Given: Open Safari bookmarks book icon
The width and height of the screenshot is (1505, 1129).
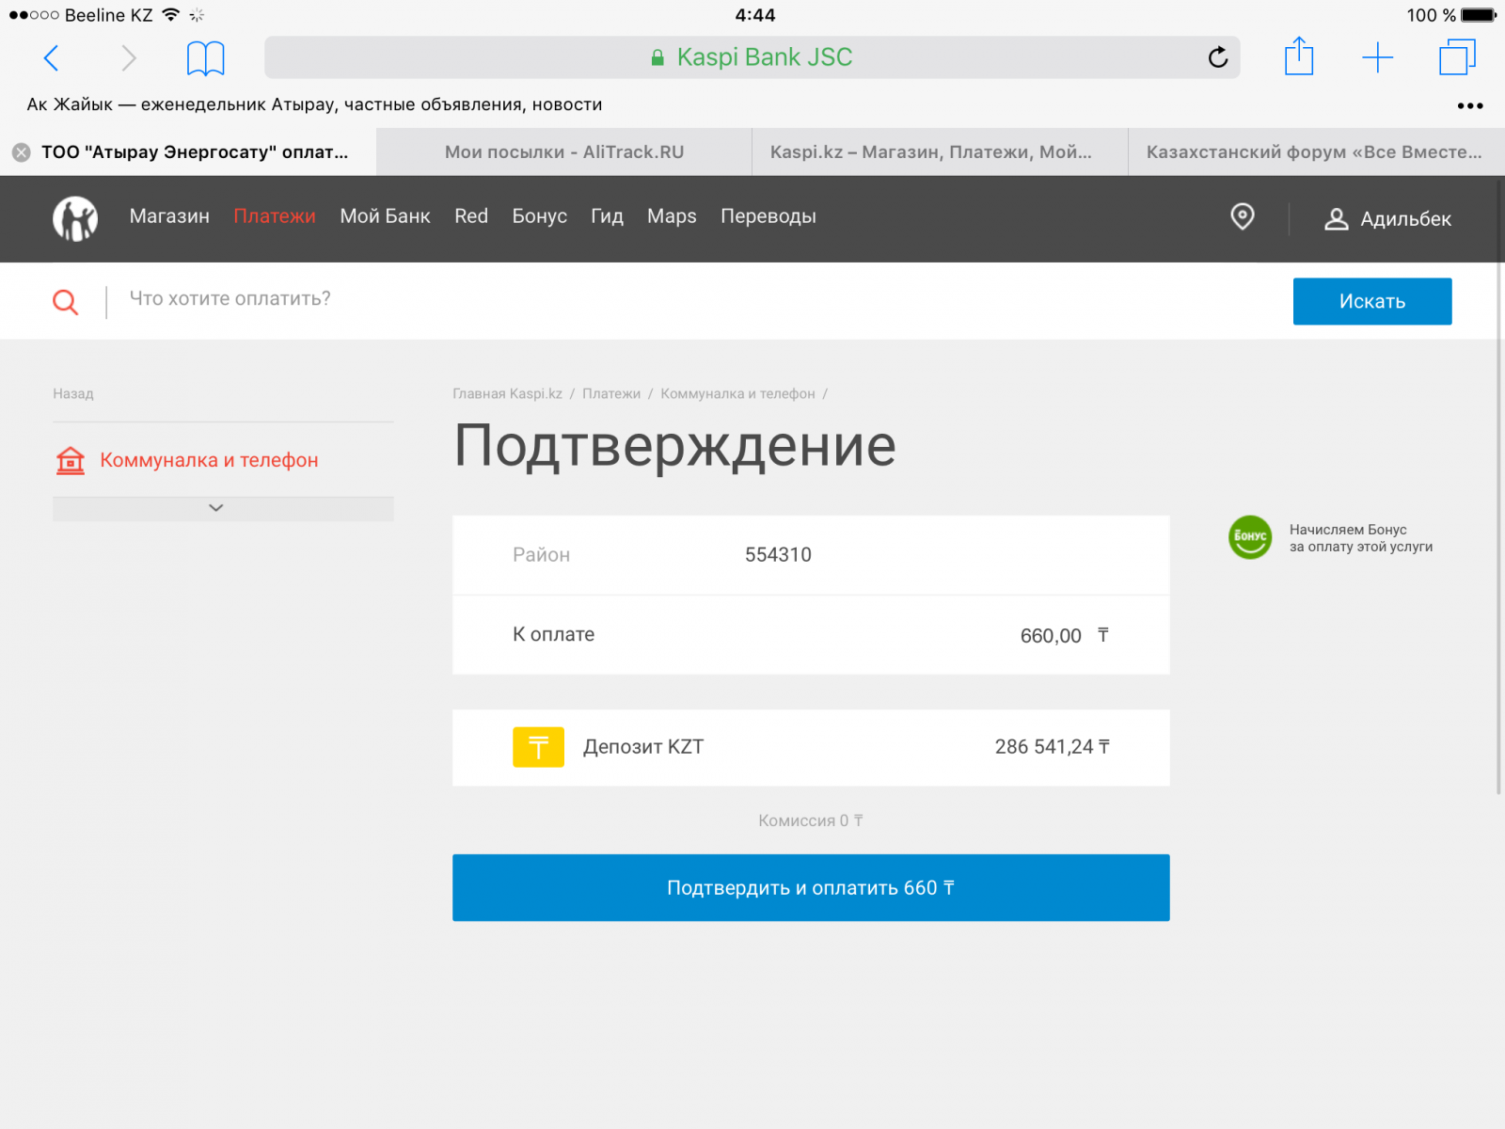Looking at the screenshot, I should (x=205, y=58).
